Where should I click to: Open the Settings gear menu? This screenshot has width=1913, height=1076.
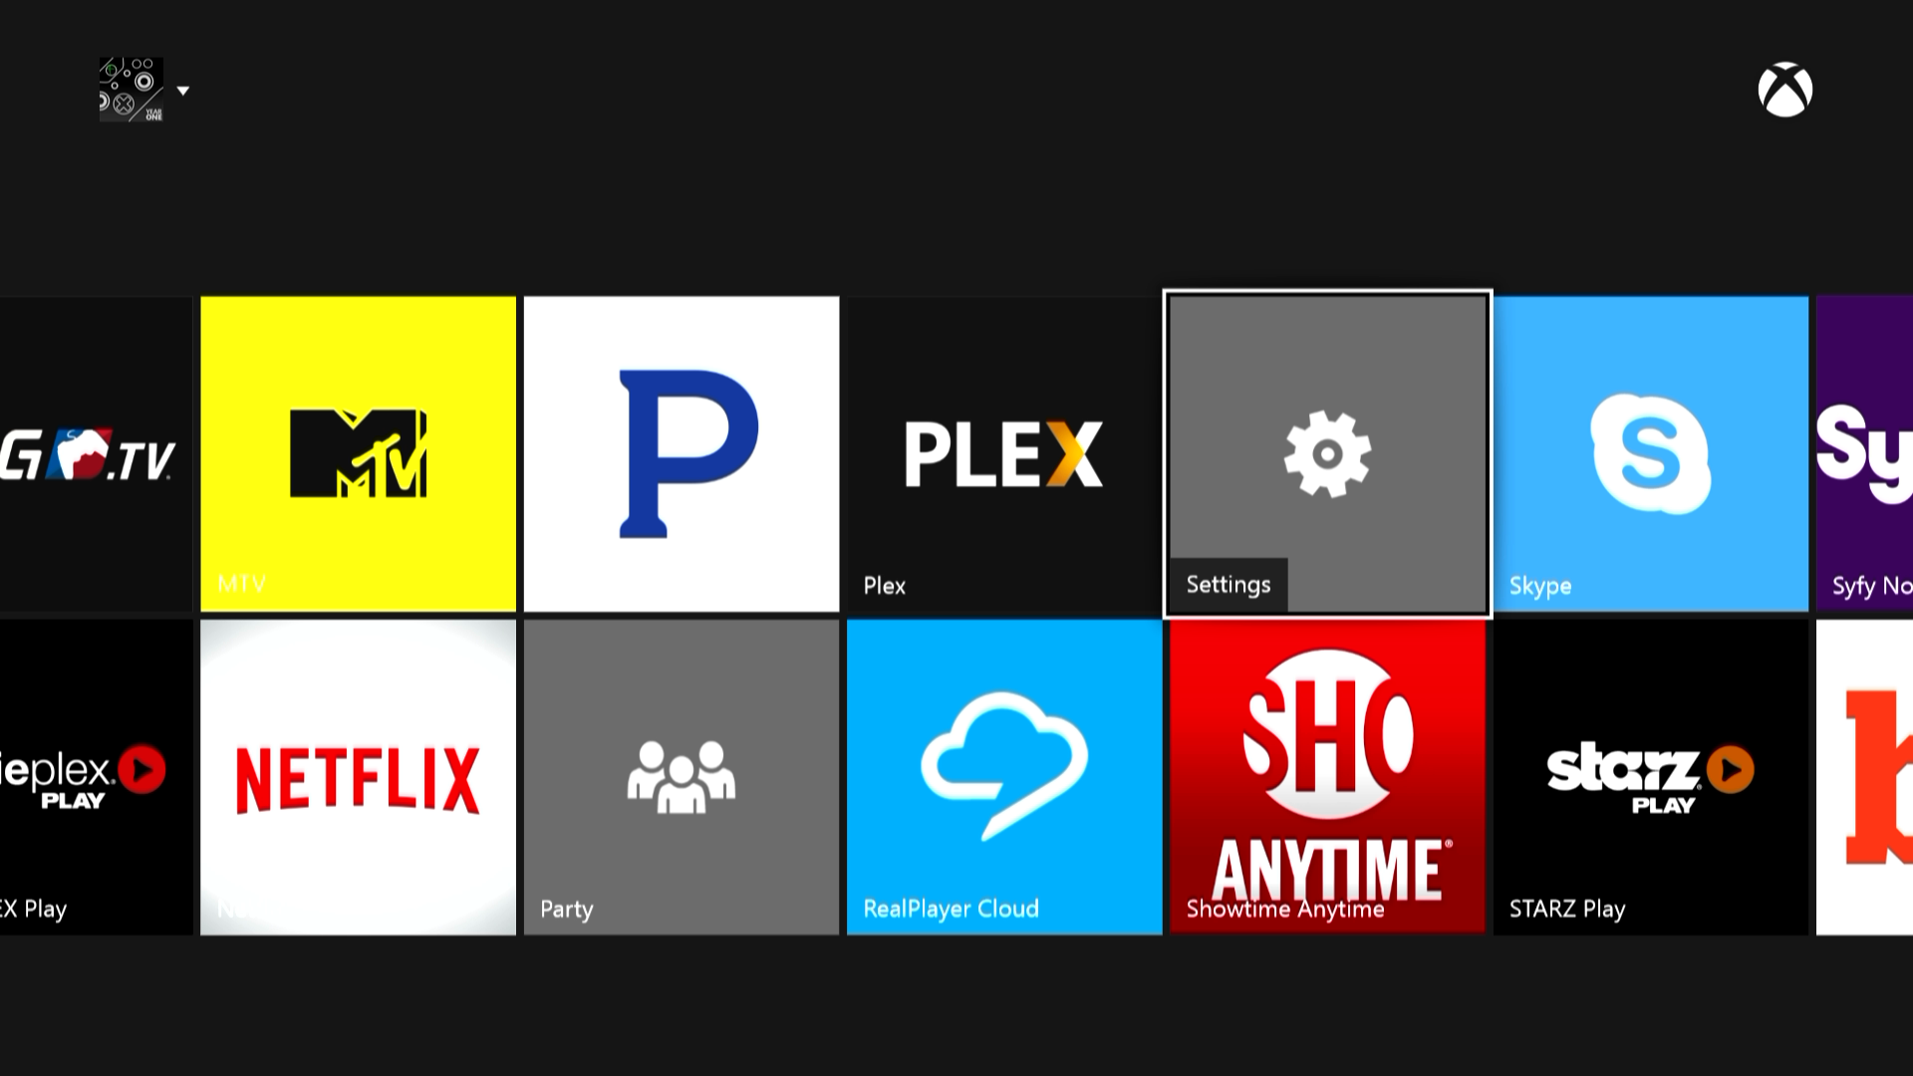pos(1328,452)
